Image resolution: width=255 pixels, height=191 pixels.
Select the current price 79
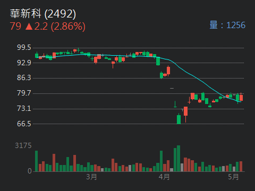coord(15,26)
